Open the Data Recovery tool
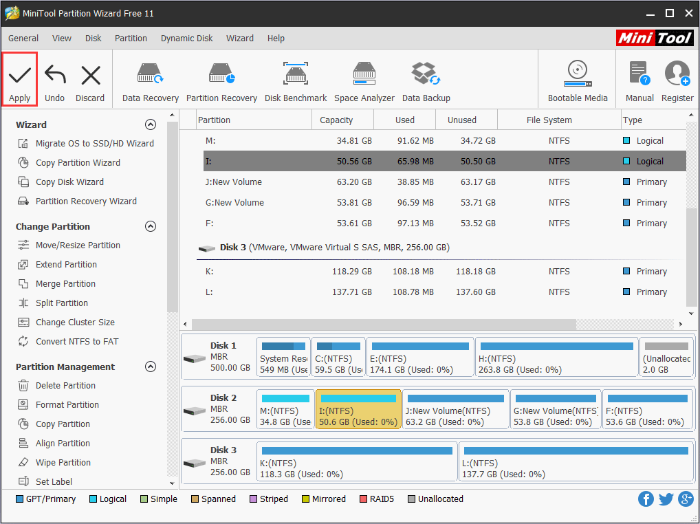The image size is (700, 524). [149, 79]
